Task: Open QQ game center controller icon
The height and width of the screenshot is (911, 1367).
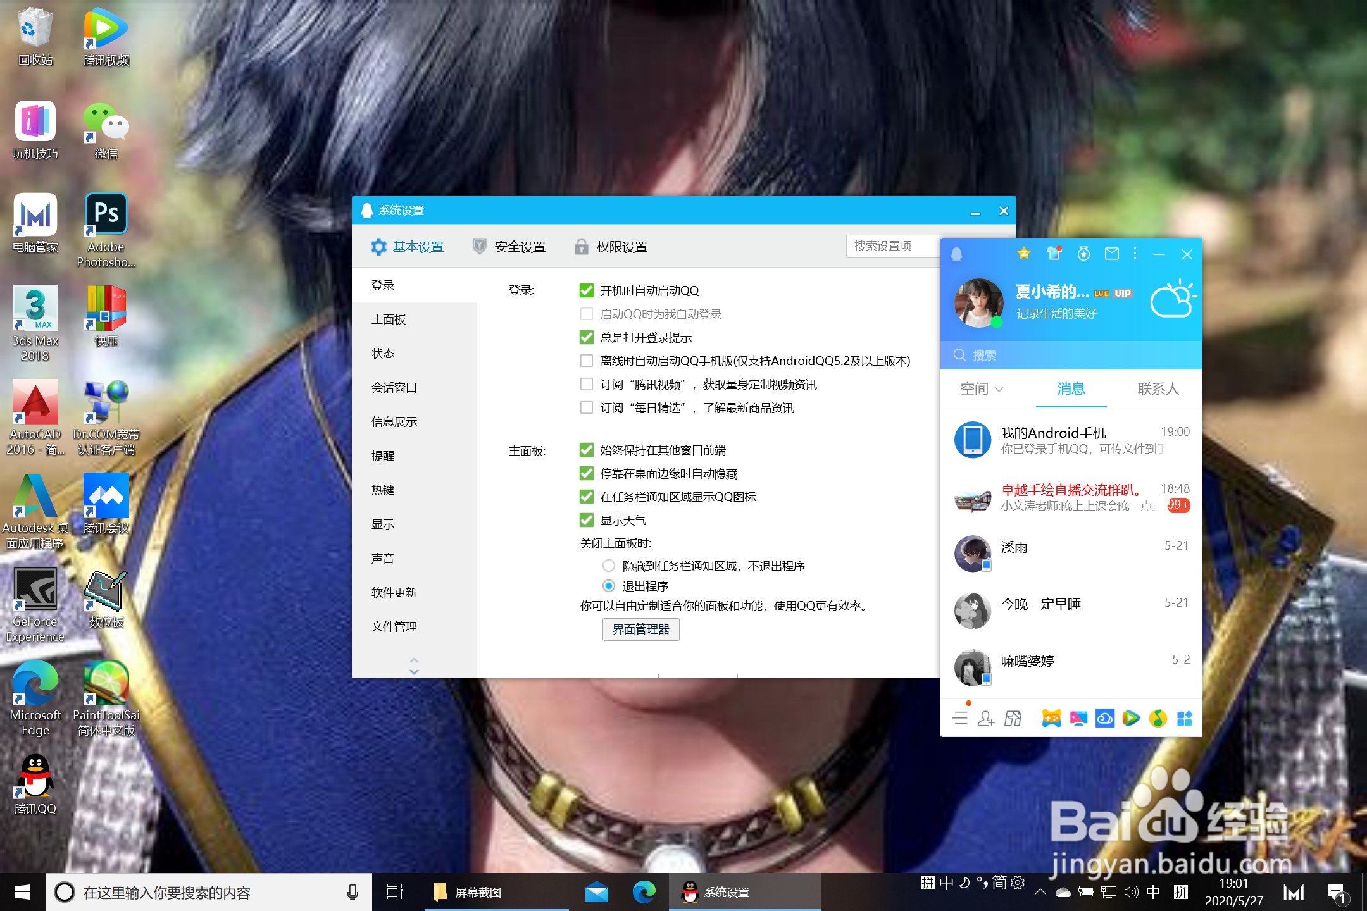Action: (x=1051, y=719)
